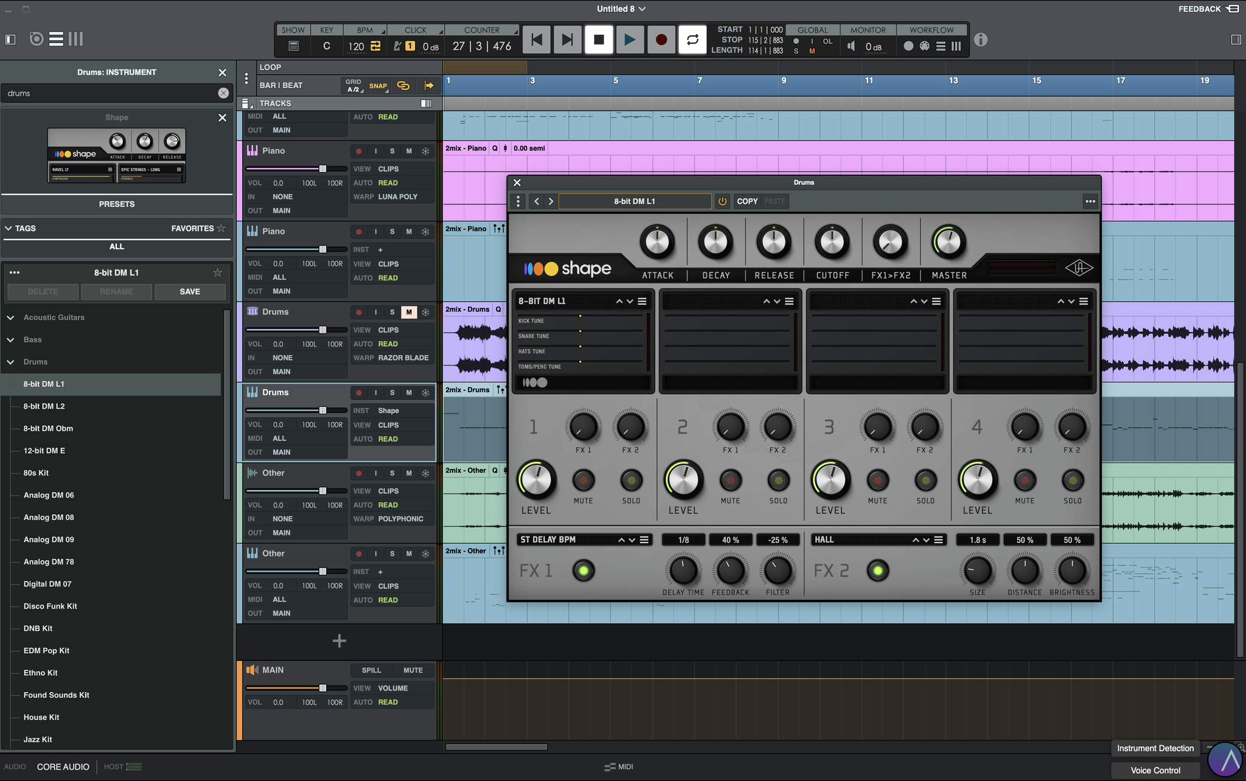The height and width of the screenshot is (781, 1246).
Task: Click freeze snowflake icon on Drums instrument track
Action: (x=425, y=393)
